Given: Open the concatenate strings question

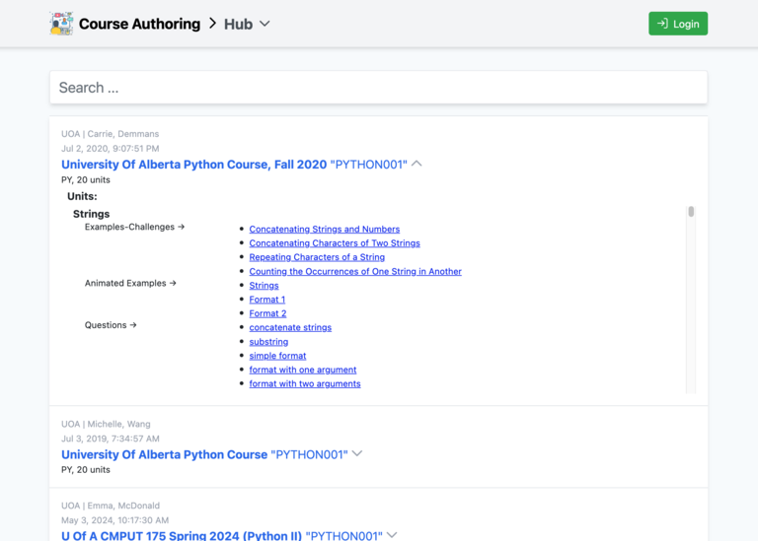Looking at the screenshot, I should [x=290, y=327].
